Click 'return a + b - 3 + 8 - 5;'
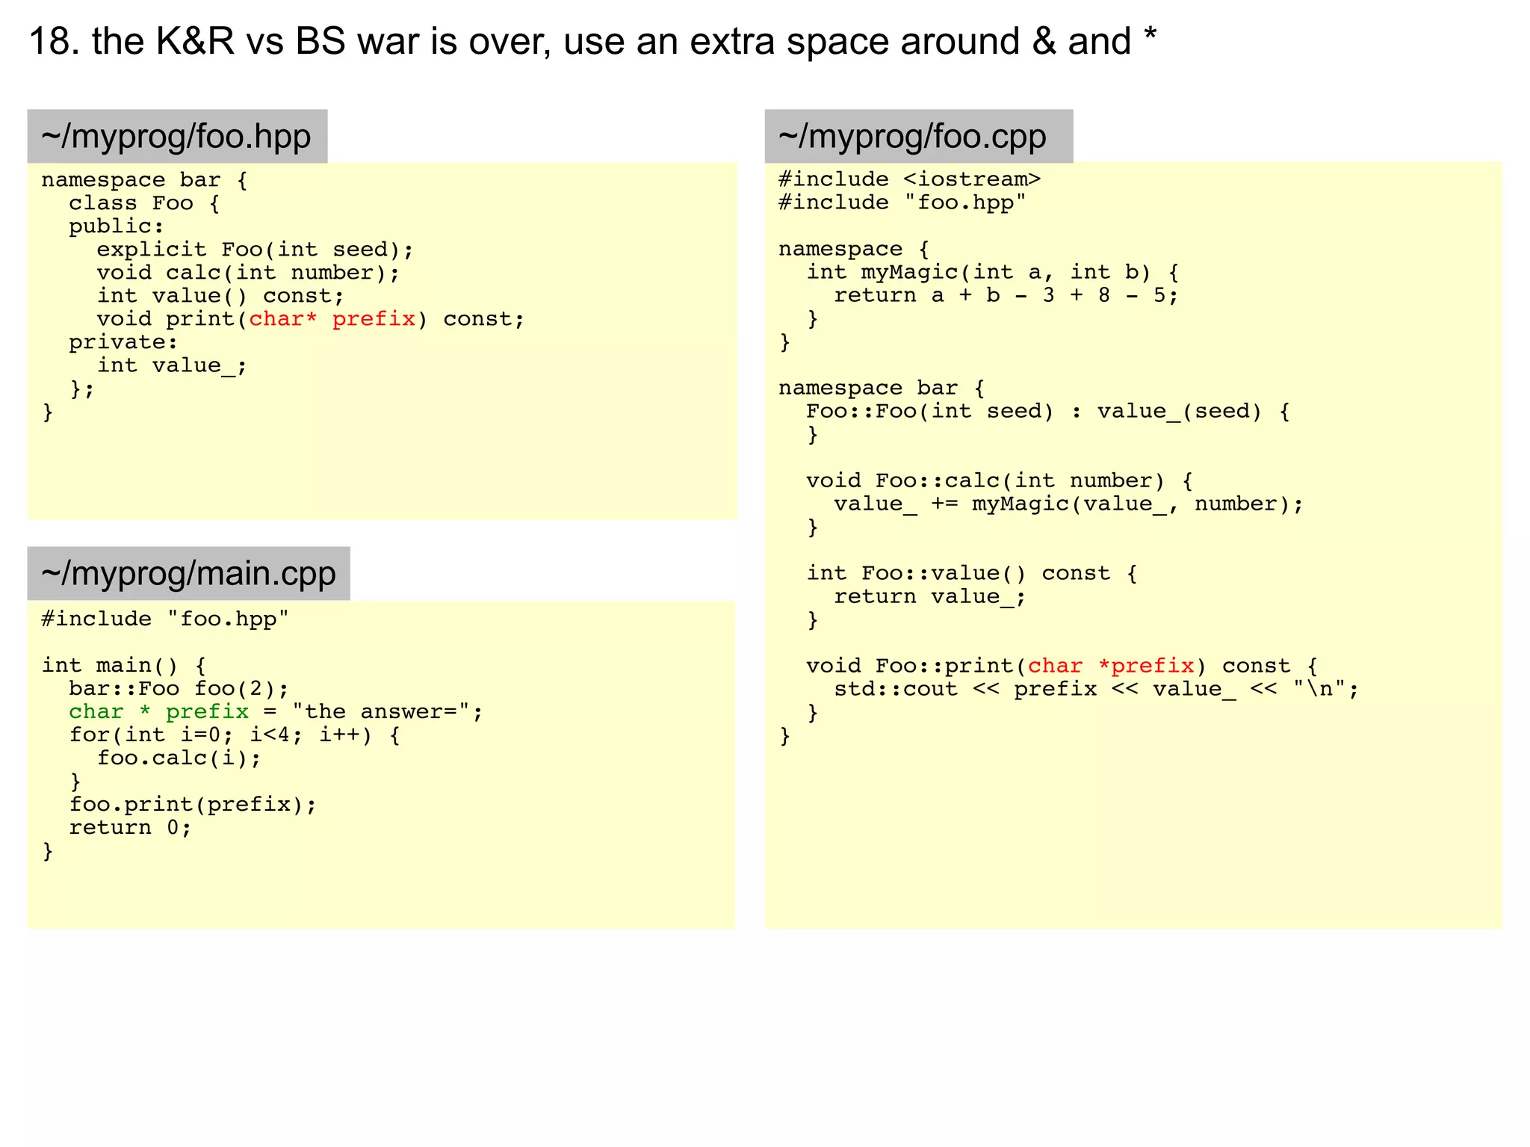Image resolution: width=1530 pixels, height=1147 pixels. [1006, 295]
